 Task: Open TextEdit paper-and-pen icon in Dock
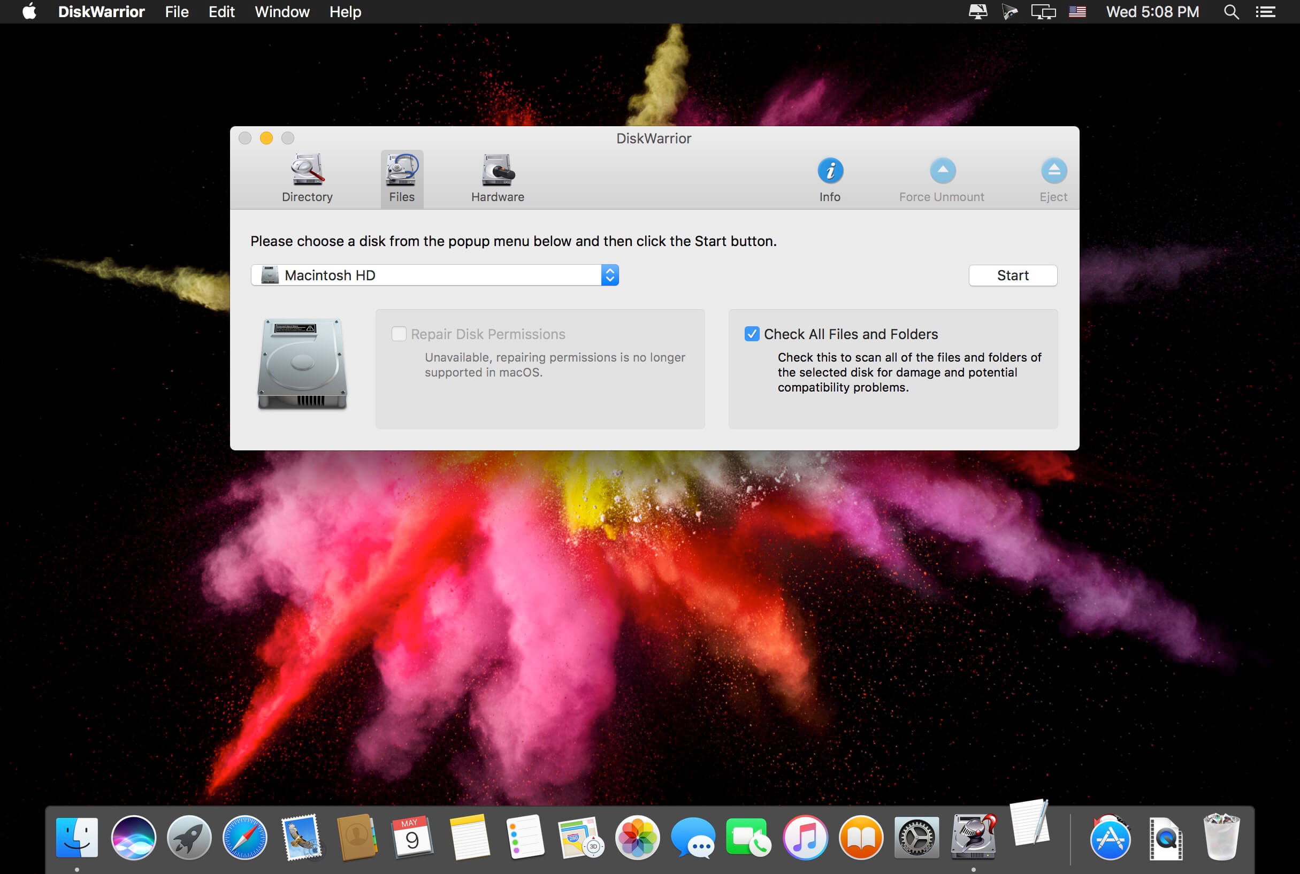pyautogui.click(x=1030, y=823)
